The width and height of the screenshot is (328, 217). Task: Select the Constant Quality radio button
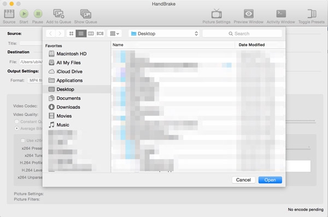16,121
